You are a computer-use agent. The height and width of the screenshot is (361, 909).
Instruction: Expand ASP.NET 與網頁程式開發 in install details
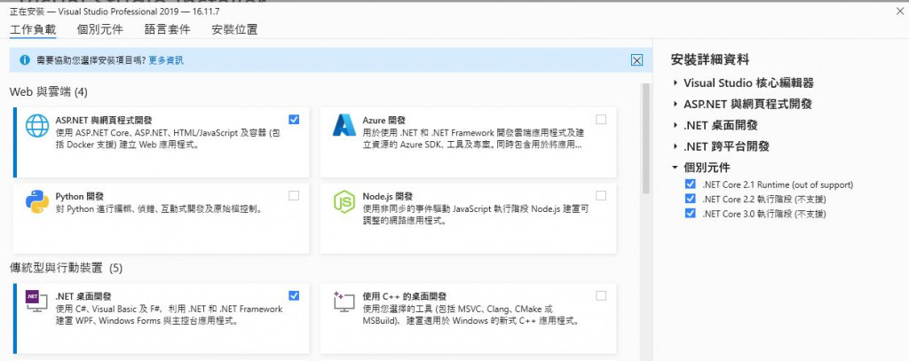[676, 105]
